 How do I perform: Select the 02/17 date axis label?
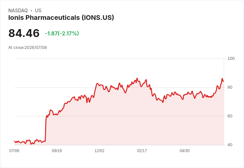pos(142,150)
